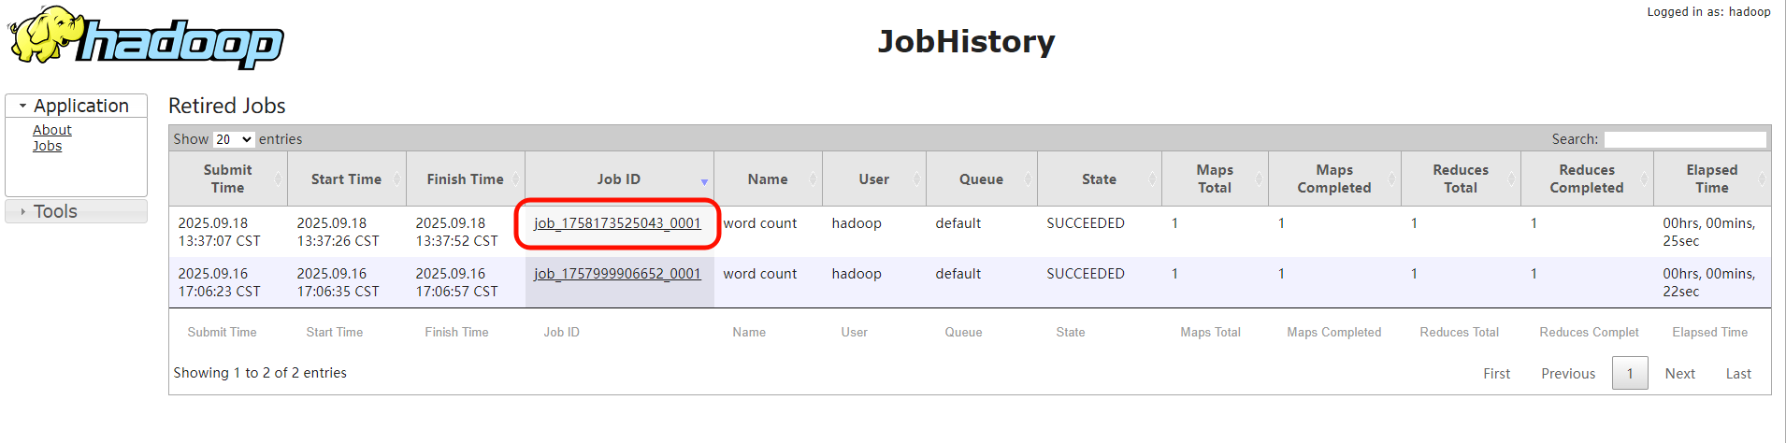
Task: Open job_1757999906652_0001 details
Action: point(617,274)
